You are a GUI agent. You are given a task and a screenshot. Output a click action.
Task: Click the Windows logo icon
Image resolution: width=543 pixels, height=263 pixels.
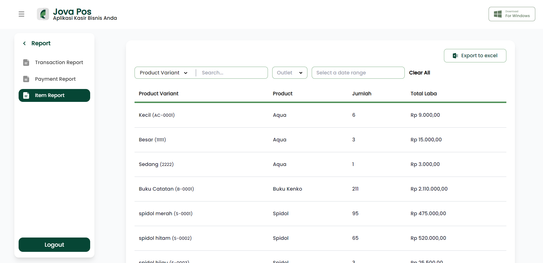498,14
